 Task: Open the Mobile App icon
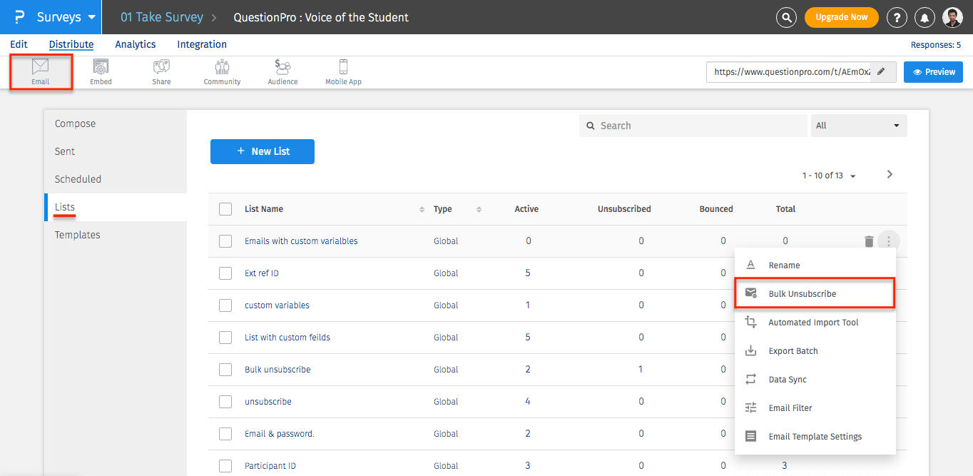[343, 72]
